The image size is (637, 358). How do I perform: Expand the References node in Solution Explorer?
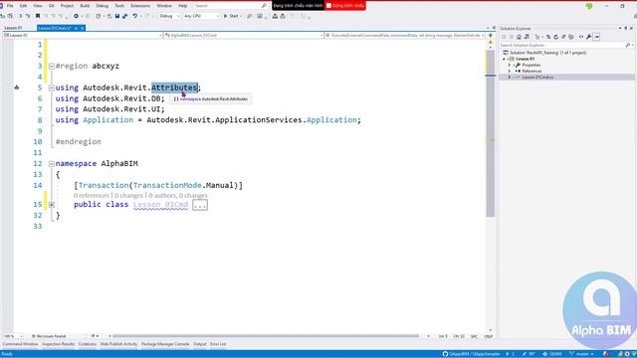coord(510,71)
